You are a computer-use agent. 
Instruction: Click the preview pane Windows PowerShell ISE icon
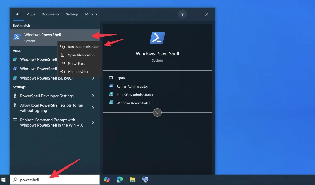[111, 103]
